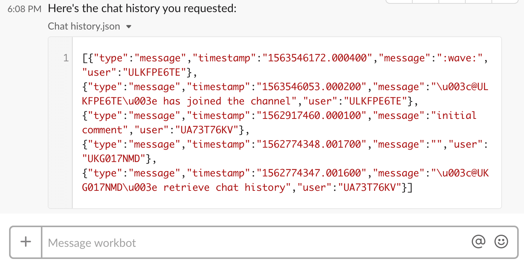The height and width of the screenshot is (265, 524).
Task: Click the 6:08 PM message timestamp
Action: [x=24, y=8]
